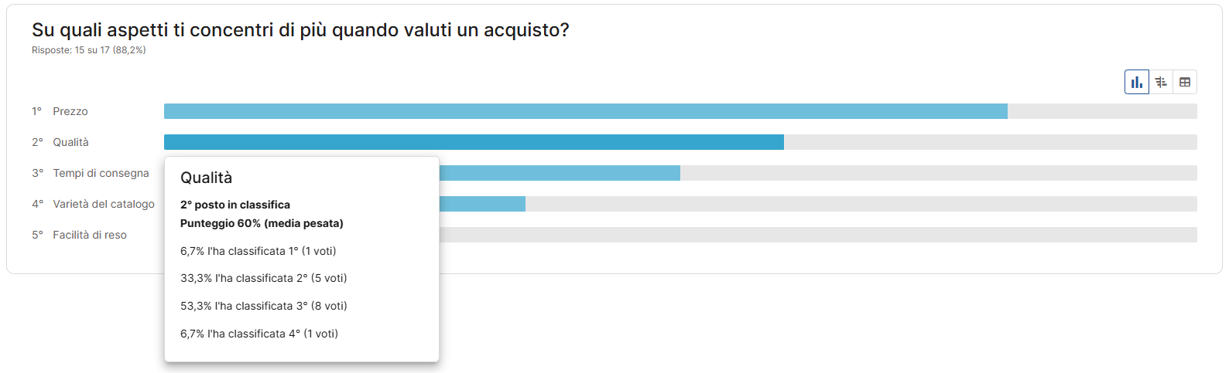Click the question title about acquisto
The image size is (1229, 373).
tap(300, 30)
